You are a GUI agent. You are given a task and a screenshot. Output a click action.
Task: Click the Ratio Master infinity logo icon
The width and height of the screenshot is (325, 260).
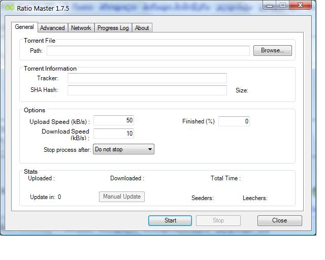click(x=10, y=8)
